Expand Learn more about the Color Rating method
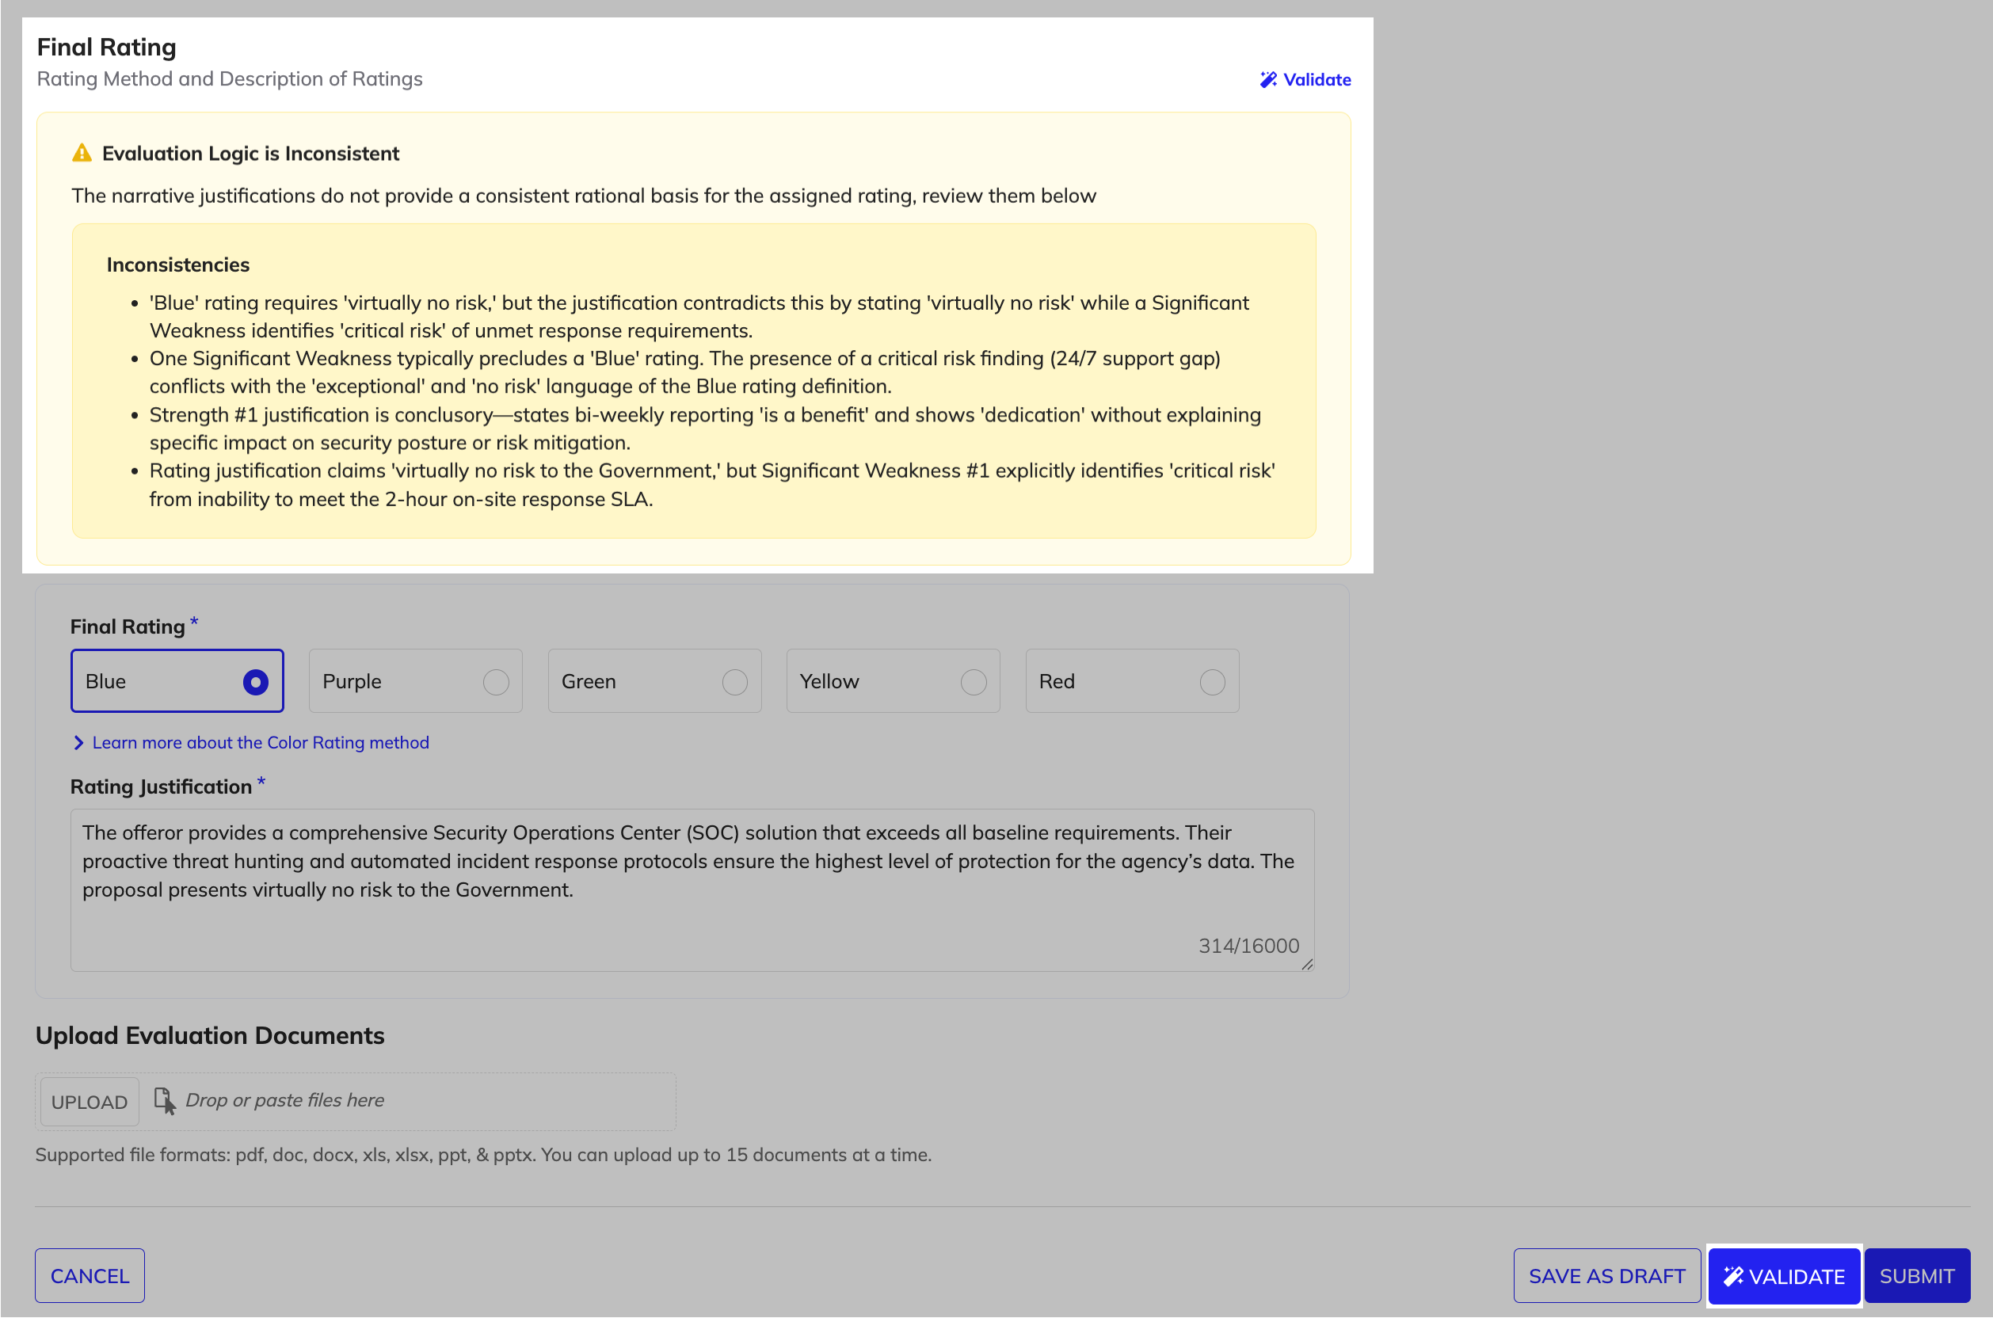 pos(251,742)
